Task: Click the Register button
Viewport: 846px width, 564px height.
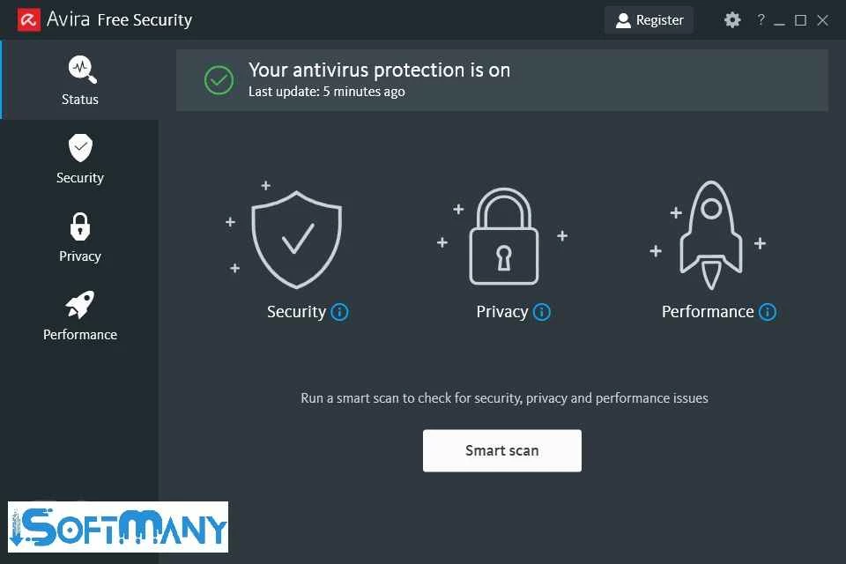Action: pyautogui.click(x=649, y=20)
